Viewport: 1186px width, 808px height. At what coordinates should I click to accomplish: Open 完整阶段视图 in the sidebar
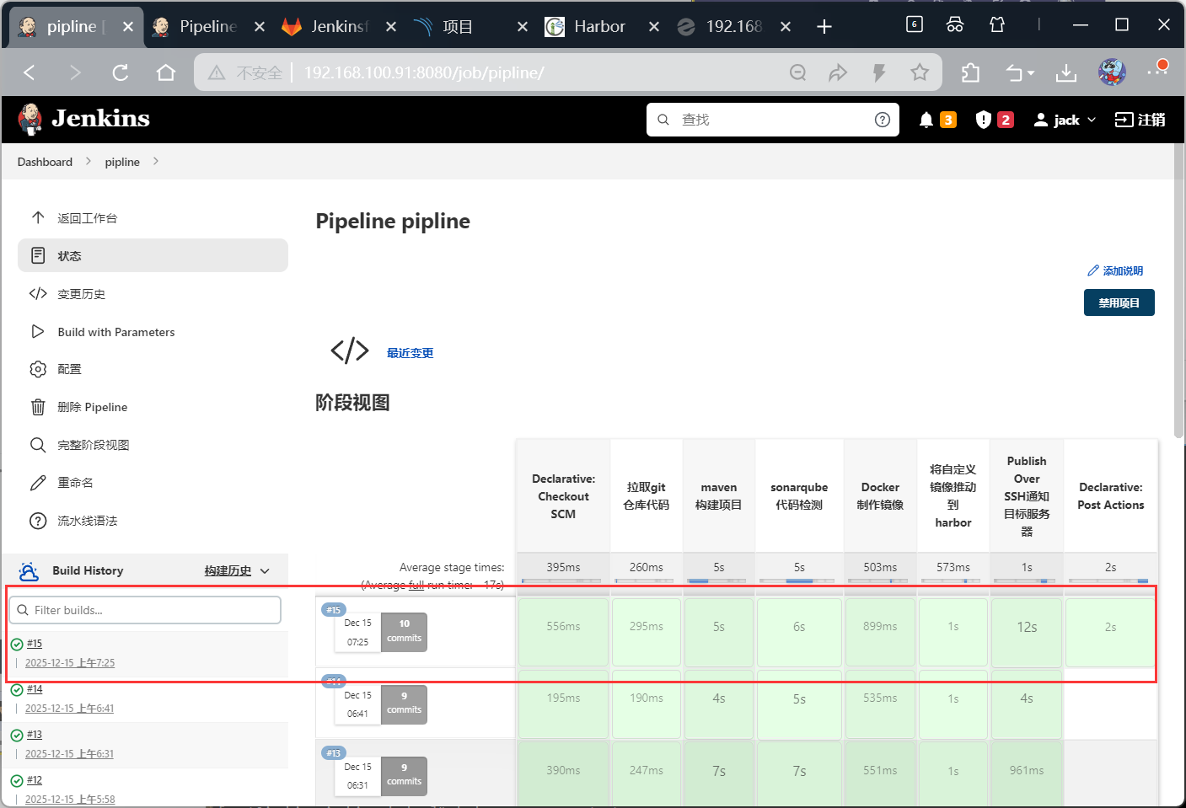point(153,445)
